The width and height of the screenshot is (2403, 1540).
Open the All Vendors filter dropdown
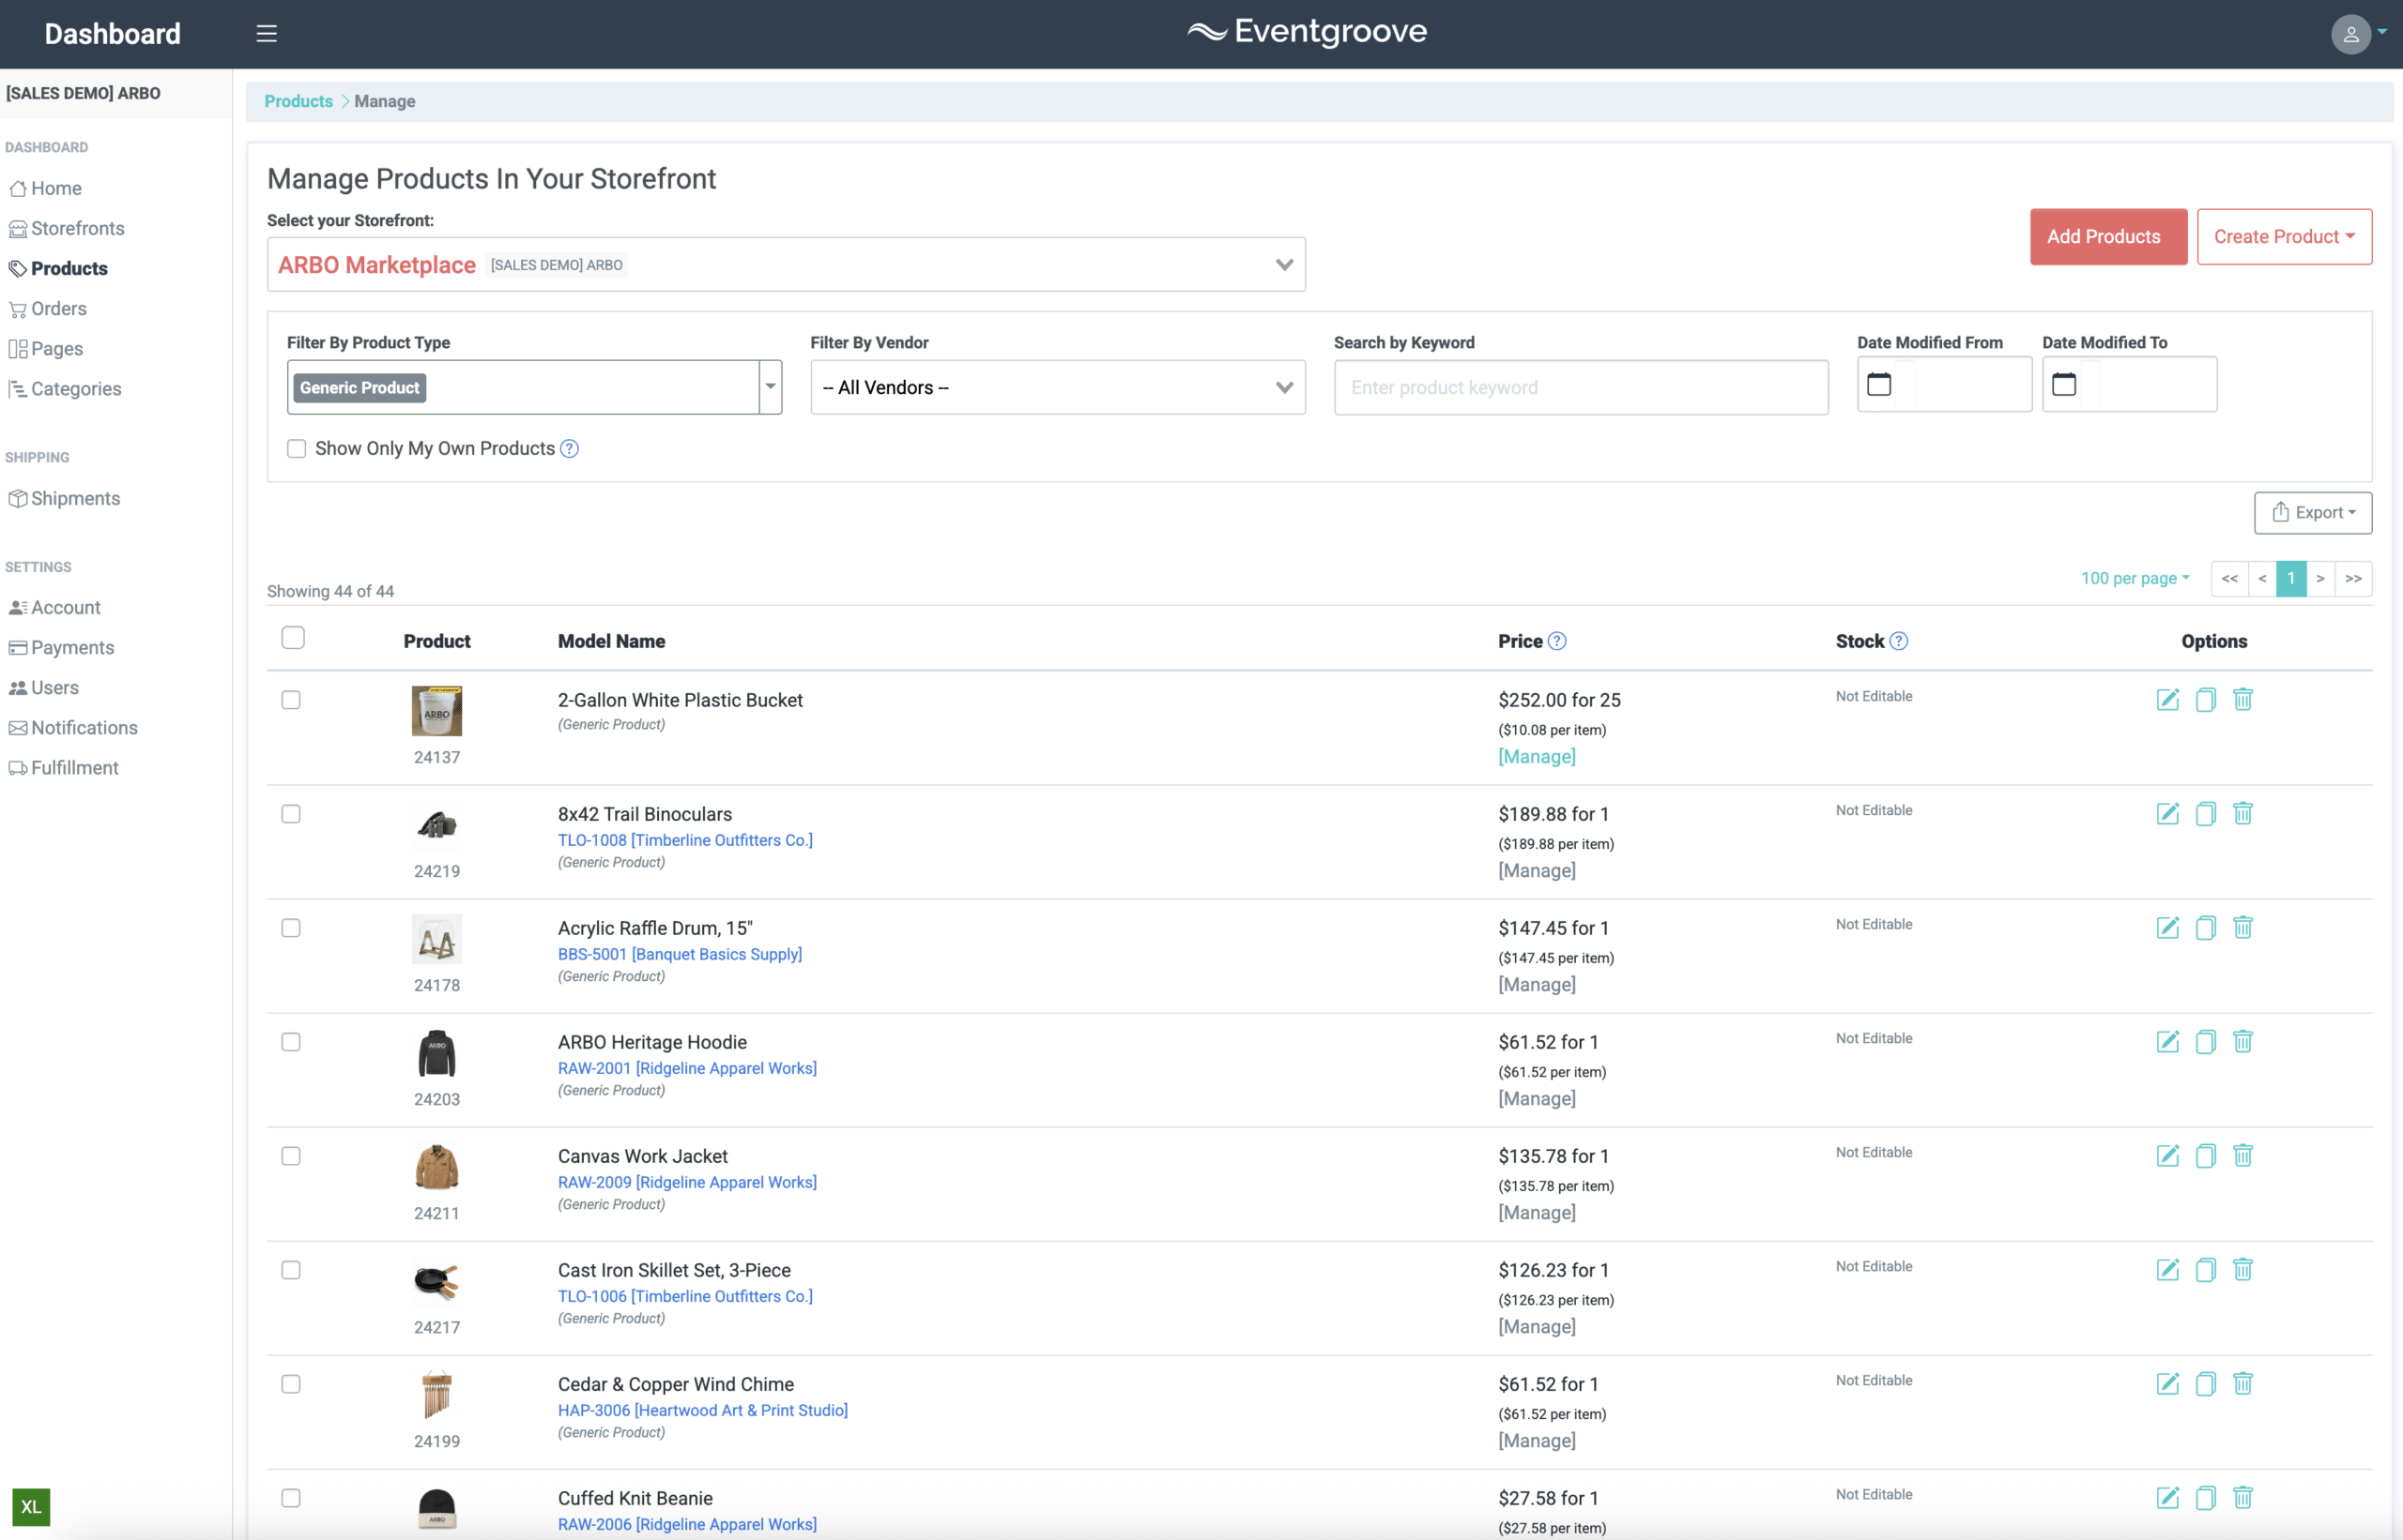(x=1058, y=387)
